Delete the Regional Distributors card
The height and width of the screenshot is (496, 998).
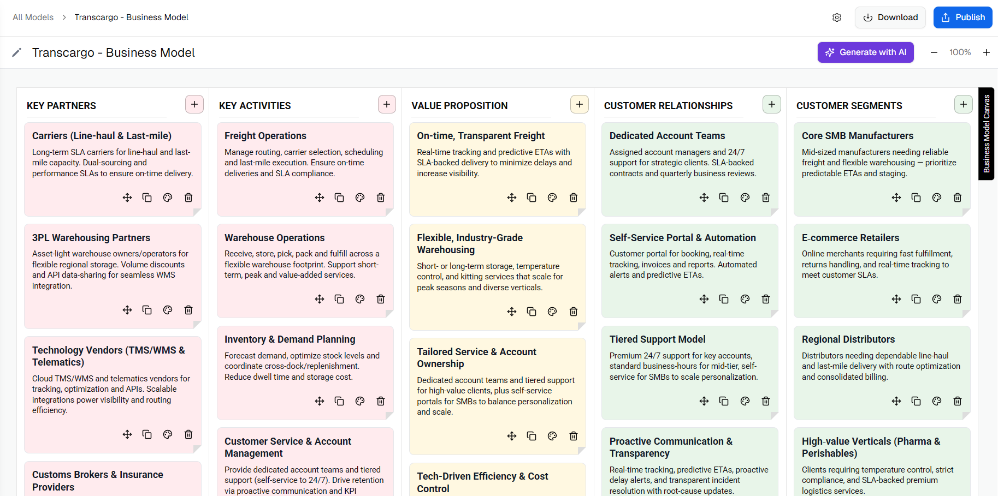[958, 401]
